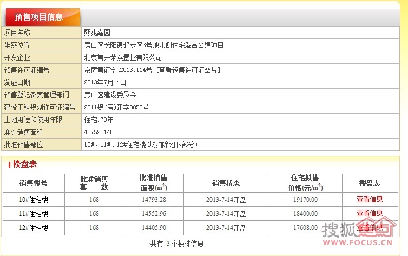Open 查看信息 for 11#住宅楼
Image resolution: width=408 pixels, height=256 pixels.
click(370, 214)
